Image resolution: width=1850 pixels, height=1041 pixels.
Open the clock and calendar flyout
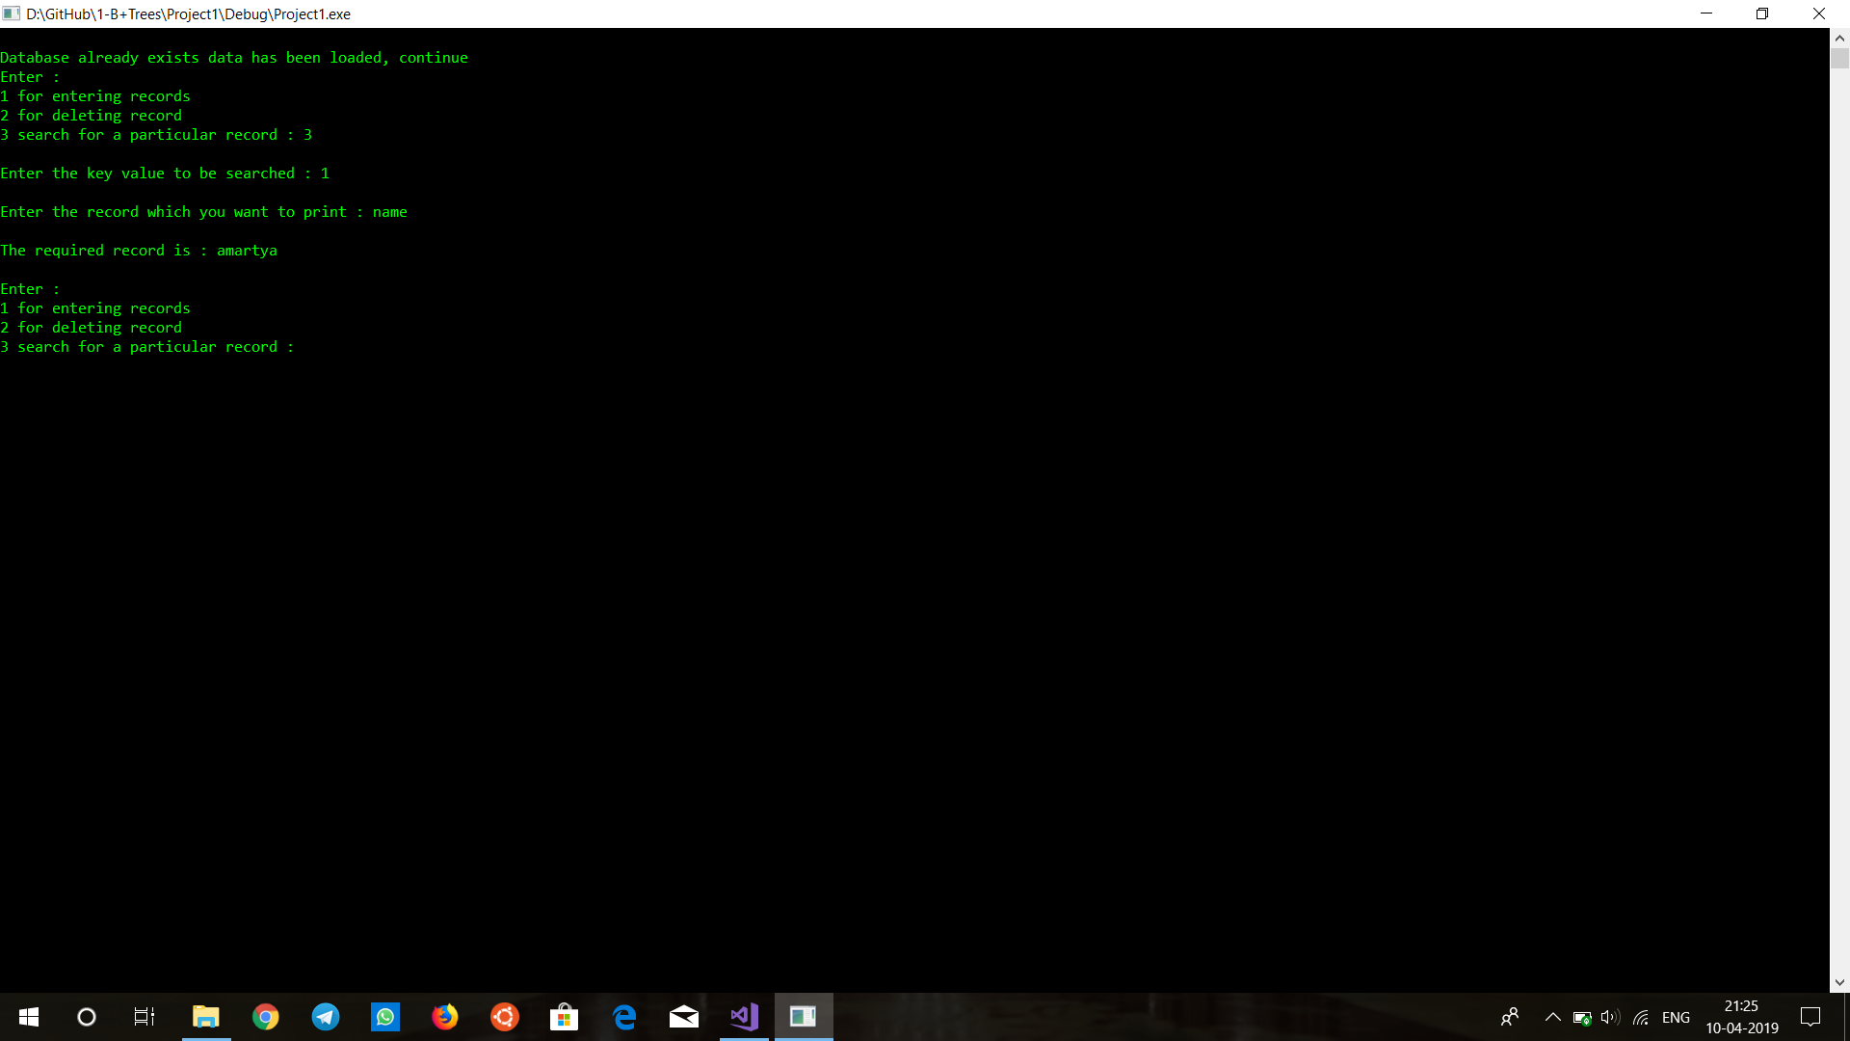[x=1741, y=1017]
